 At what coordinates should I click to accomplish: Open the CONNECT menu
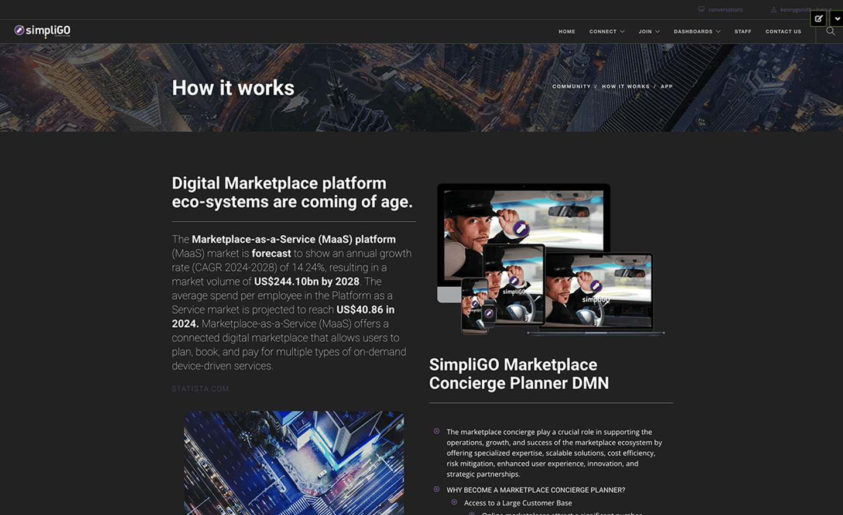pos(602,32)
